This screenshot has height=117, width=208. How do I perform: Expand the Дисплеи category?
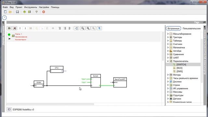[168, 82]
